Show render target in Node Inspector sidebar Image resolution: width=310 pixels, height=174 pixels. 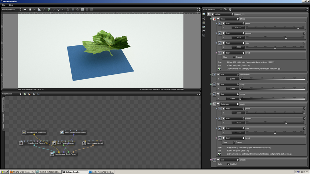click(204, 14)
